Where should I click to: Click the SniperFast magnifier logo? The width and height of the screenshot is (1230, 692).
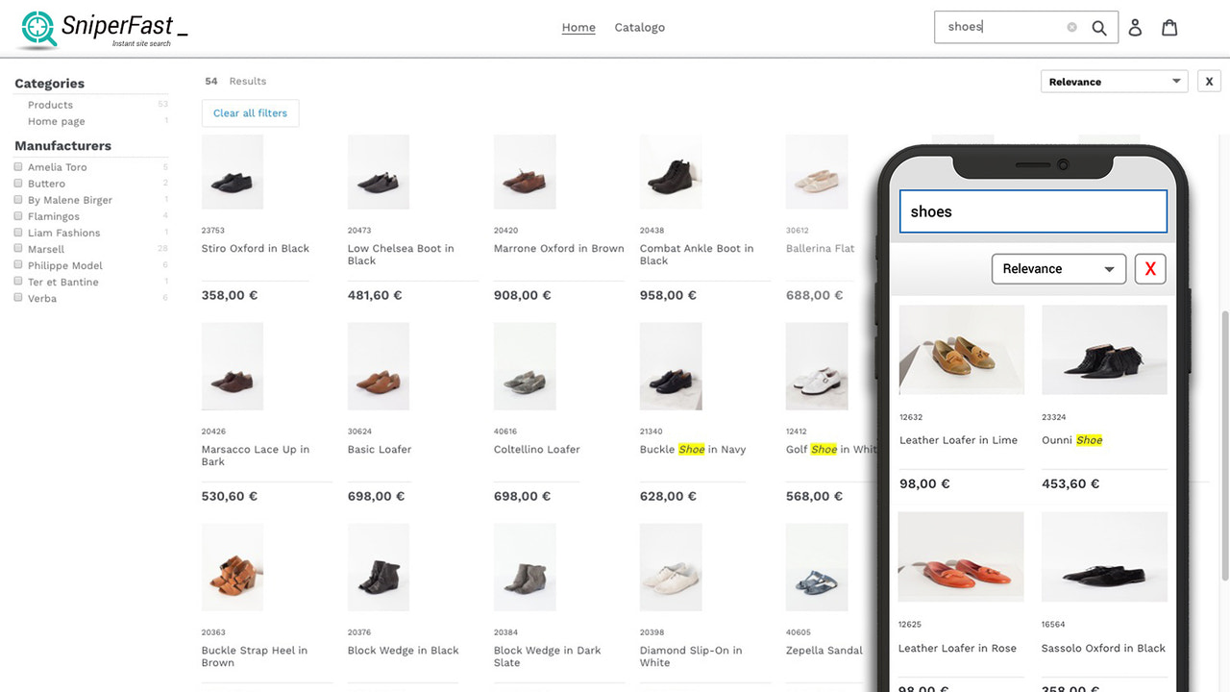[37, 28]
